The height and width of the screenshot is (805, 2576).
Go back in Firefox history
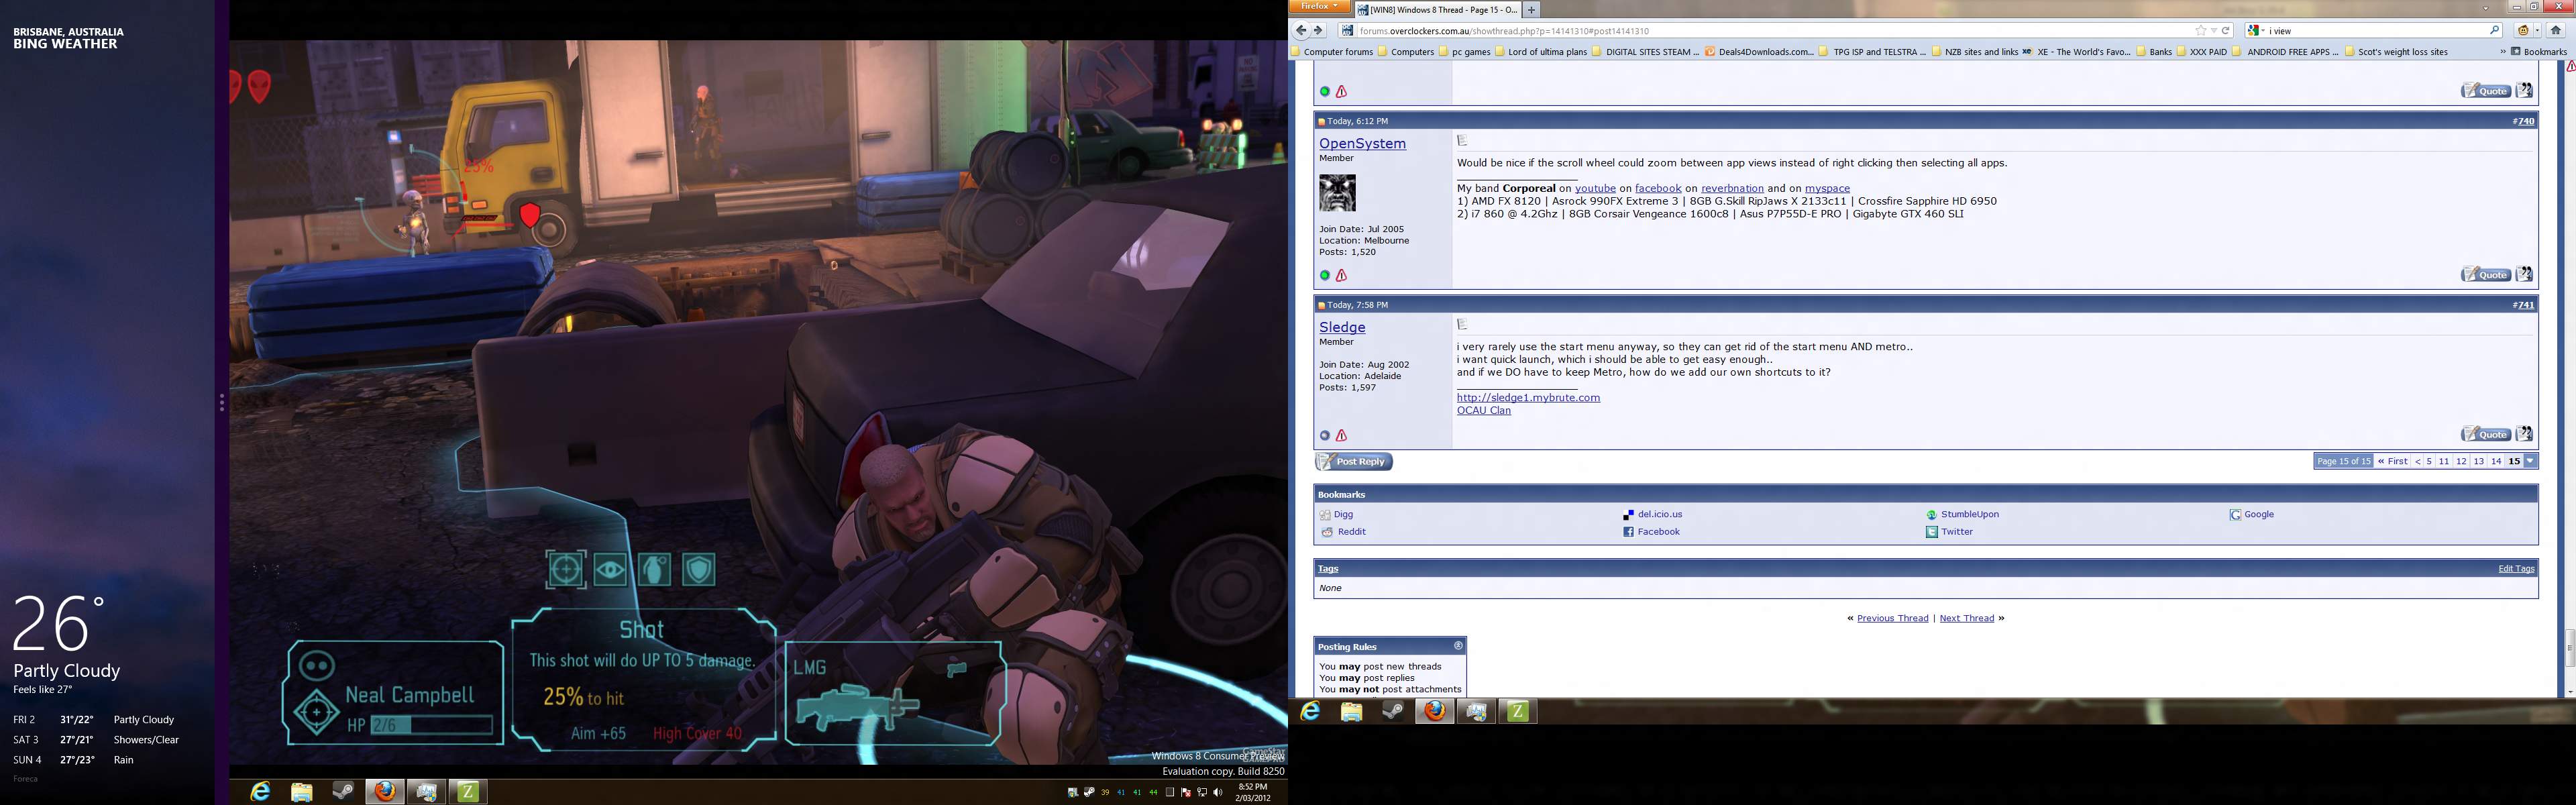coord(1301,30)
